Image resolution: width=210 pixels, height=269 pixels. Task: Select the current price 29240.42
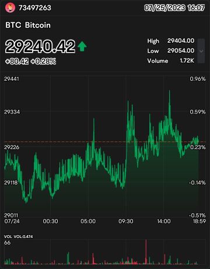[x=40, y=46]
